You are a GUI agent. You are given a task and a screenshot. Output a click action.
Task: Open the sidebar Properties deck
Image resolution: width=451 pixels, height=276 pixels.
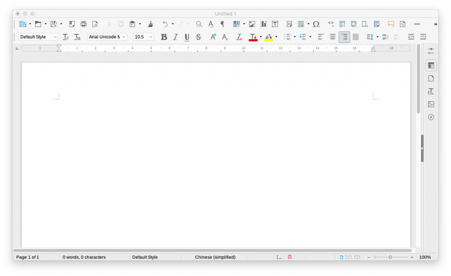coord(431,66)
